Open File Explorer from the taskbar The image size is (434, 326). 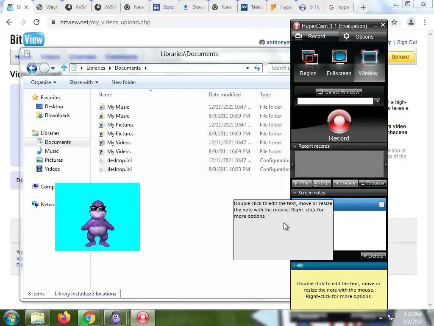(x=38, y=318)
